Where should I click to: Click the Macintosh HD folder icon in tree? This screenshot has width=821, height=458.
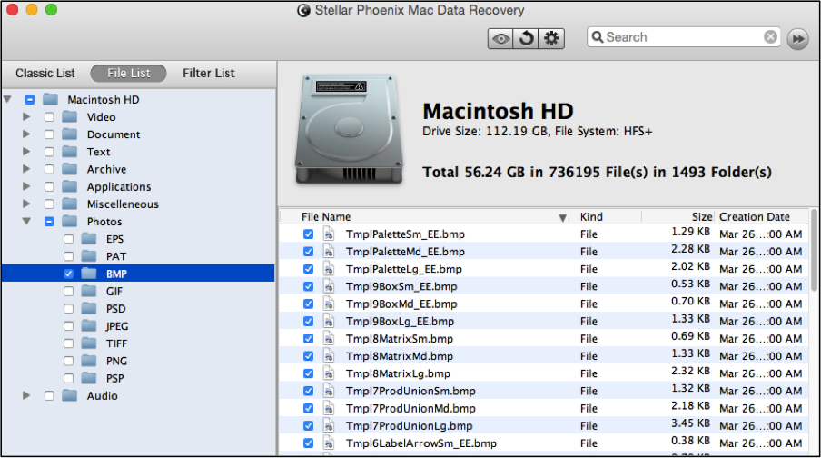point(50,99)
